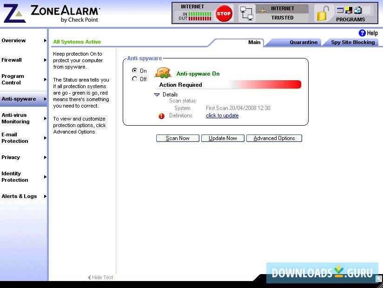Screen dimensions: 383x288
Task: Expand the Overview menu arrow
Action: click(x=45, y=40)
